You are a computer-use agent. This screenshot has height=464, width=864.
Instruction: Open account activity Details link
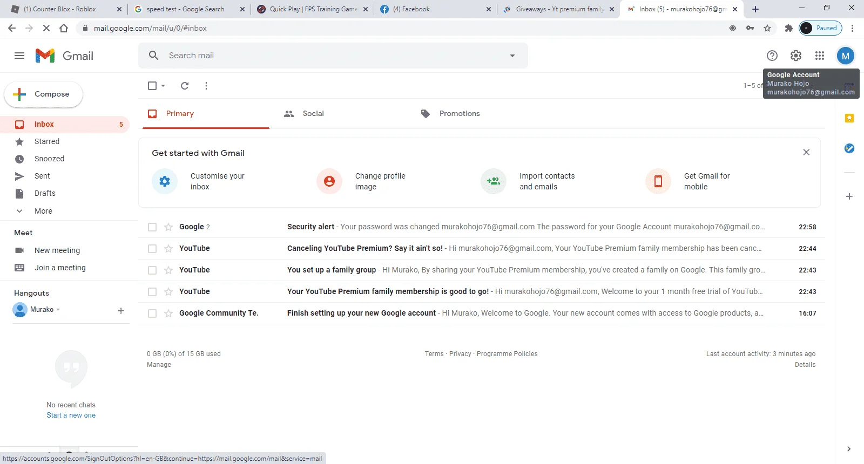(805, 365)
